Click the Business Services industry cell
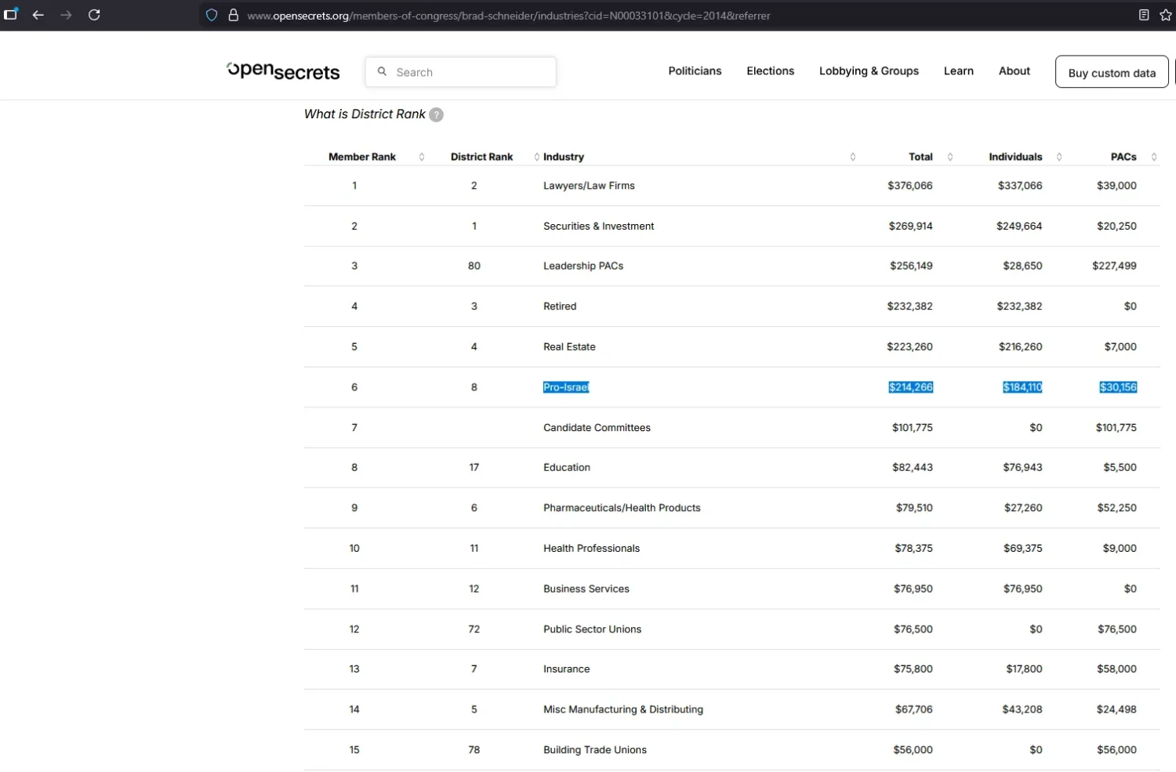The height and width of the screenshot is (772, 1176). tap(586, 589)
